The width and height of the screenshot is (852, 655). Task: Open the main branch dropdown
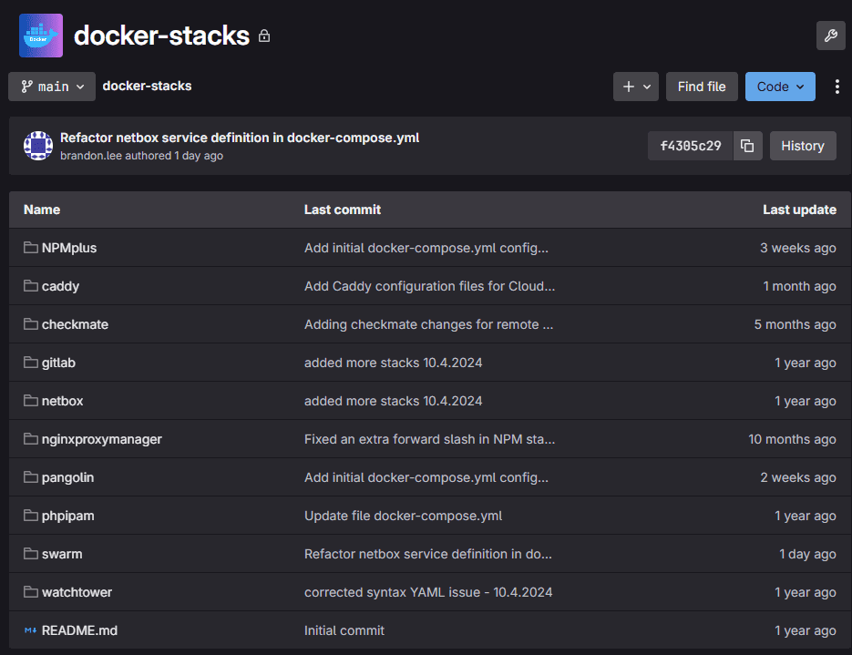[51, 86]
